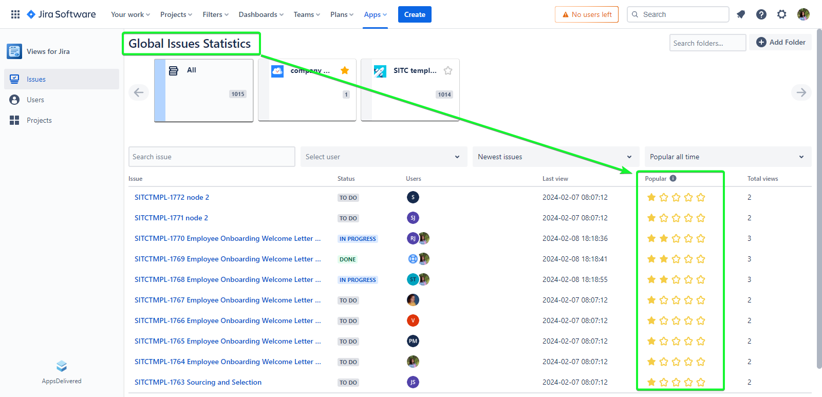Expand the Select user dropdown
The height and width of the screenshot is (397, 822).
pos(383,157)
